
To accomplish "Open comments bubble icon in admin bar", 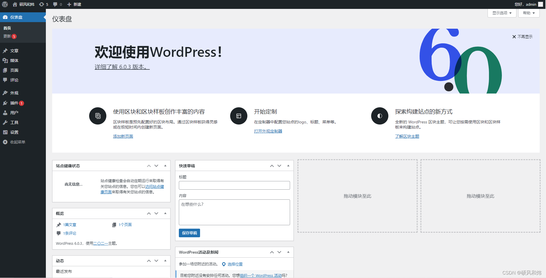I will (x=55, y=4).
